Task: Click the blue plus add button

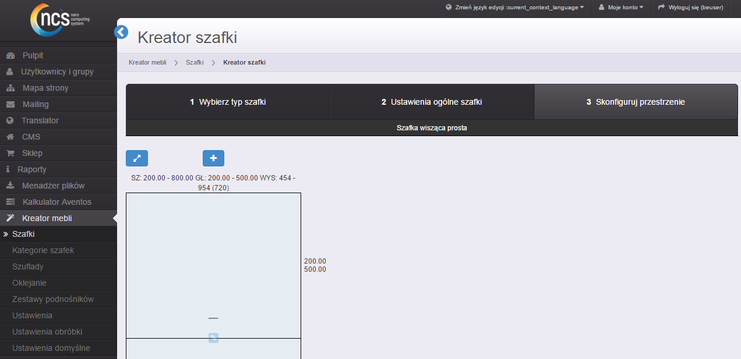Action: [x=213, y=158]
